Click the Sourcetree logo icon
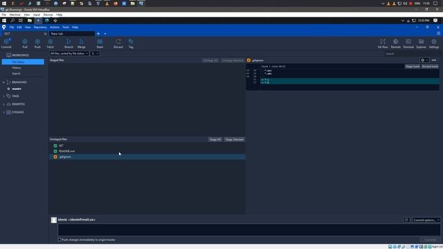The width and height of the screenshot is (443, 249). point(3,27)
